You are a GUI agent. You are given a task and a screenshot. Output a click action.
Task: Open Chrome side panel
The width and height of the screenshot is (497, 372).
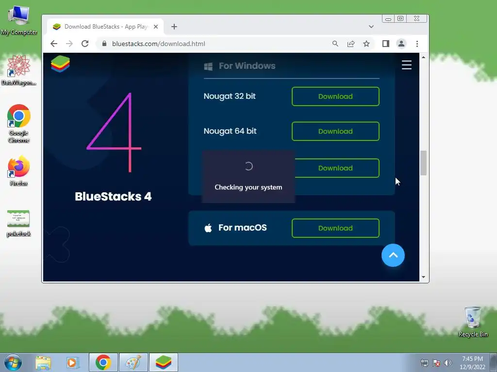[x=386, y=44]
